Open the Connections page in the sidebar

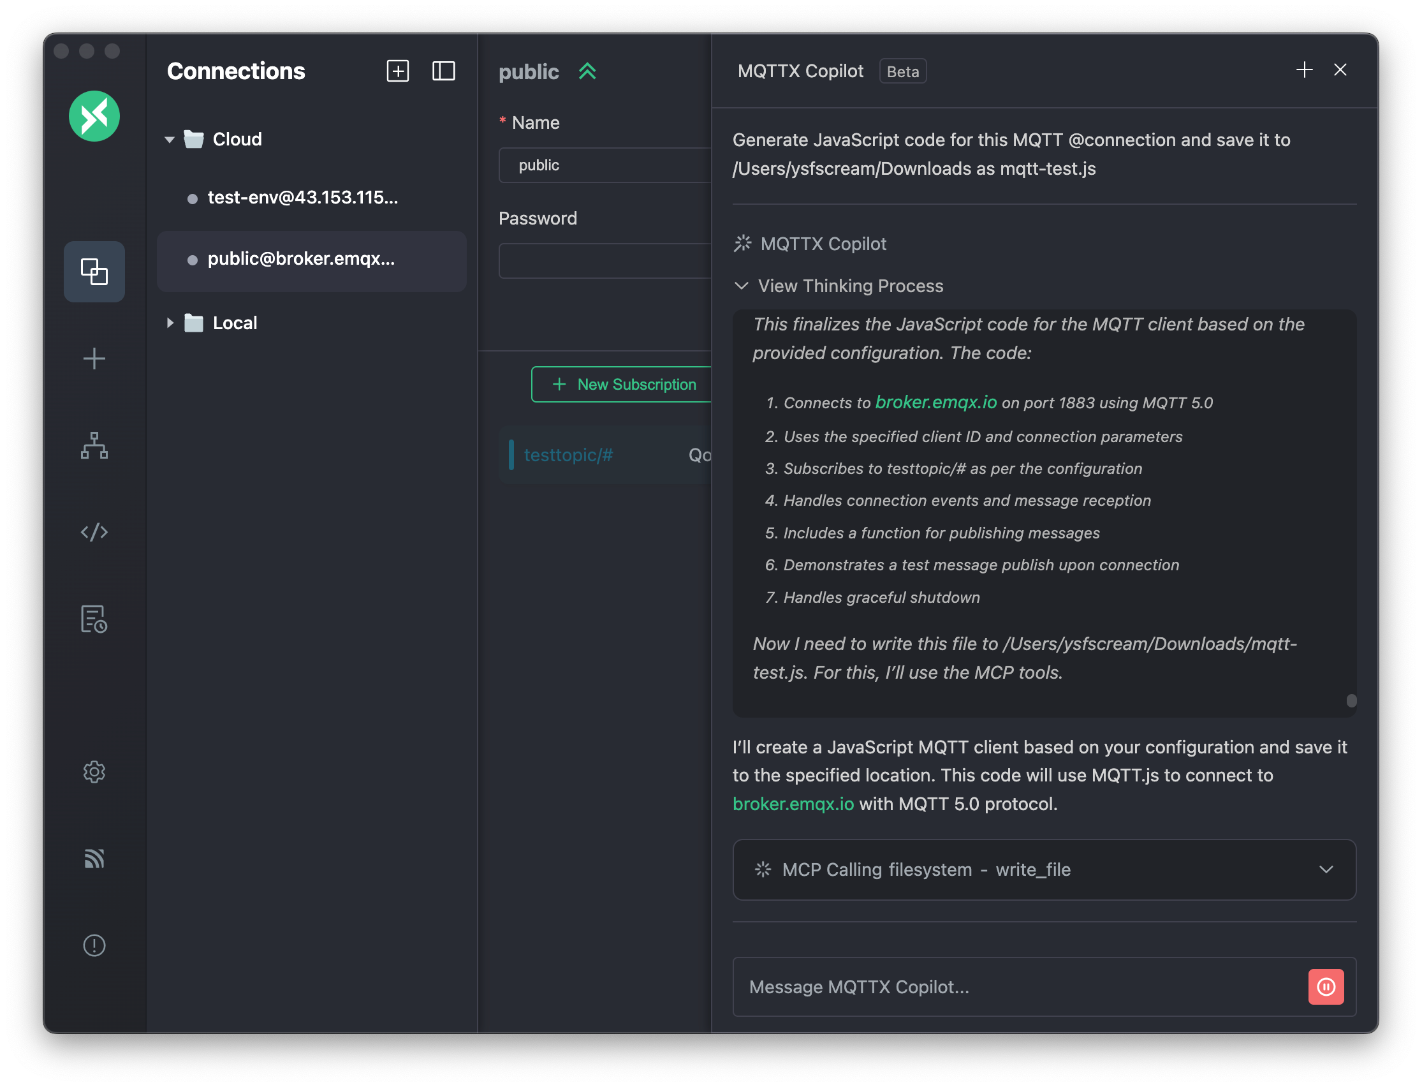point(94,272)
